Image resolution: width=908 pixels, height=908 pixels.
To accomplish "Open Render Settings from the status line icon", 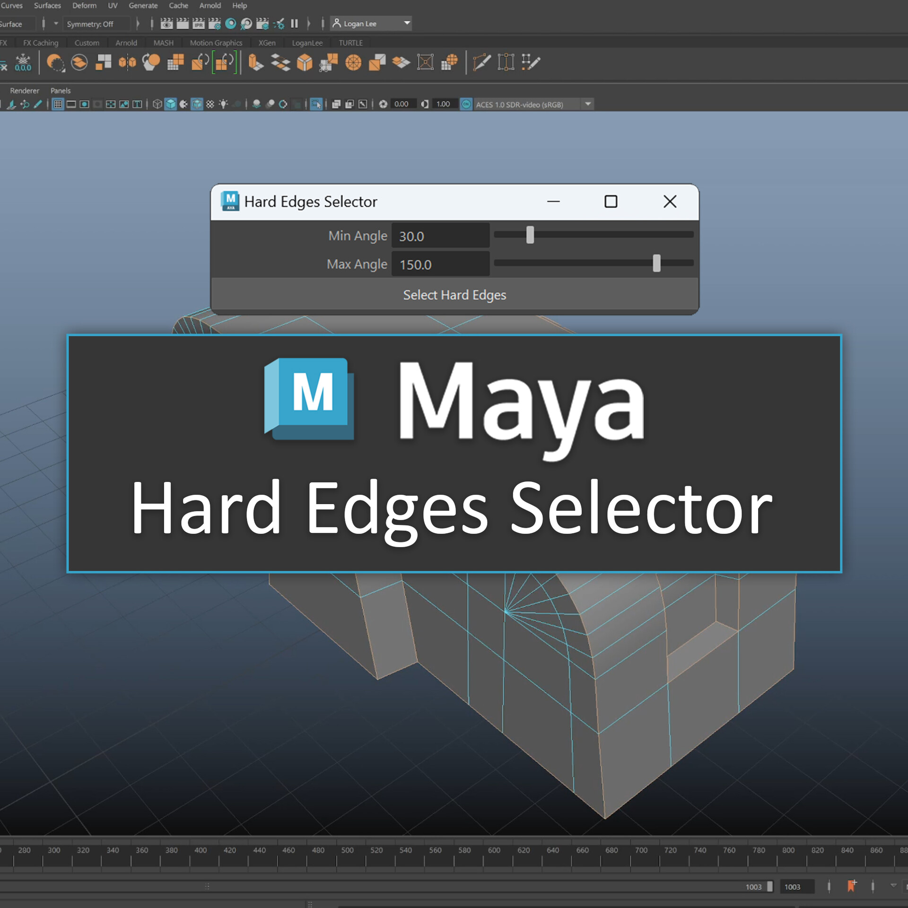I will click(215, 23).
